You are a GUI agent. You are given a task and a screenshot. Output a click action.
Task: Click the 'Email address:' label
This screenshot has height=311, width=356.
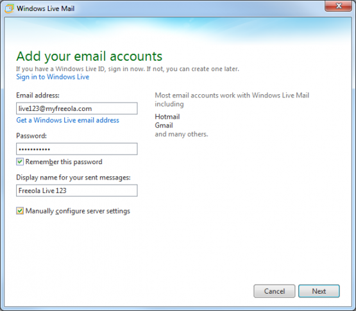coord(38,96)
